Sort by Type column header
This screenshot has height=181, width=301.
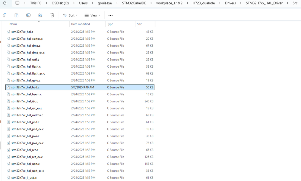click(x=110, y=24)
